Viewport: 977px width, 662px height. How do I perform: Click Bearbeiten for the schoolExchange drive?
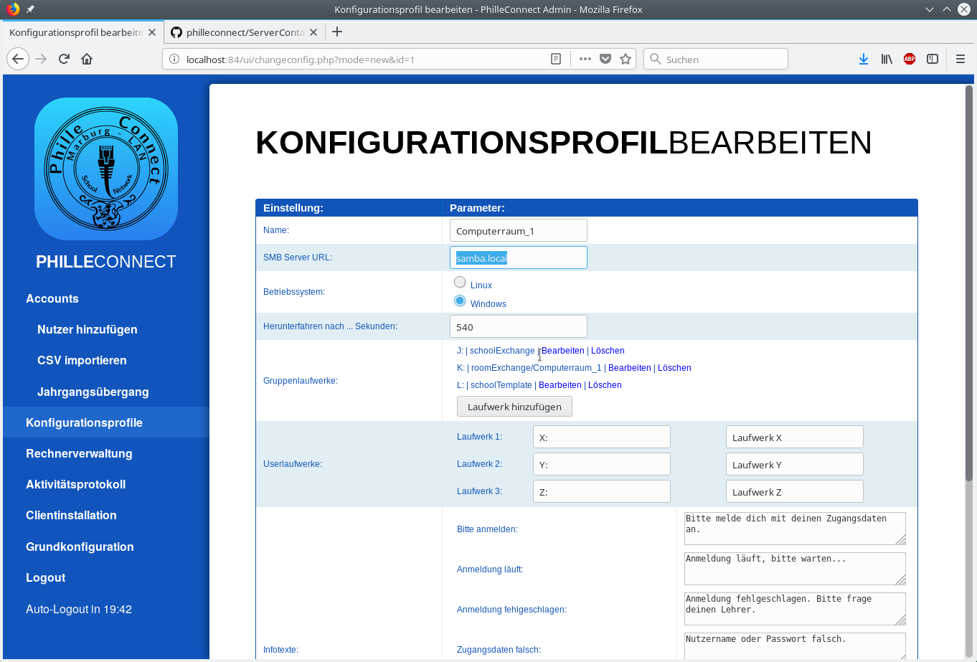[563, 351]
